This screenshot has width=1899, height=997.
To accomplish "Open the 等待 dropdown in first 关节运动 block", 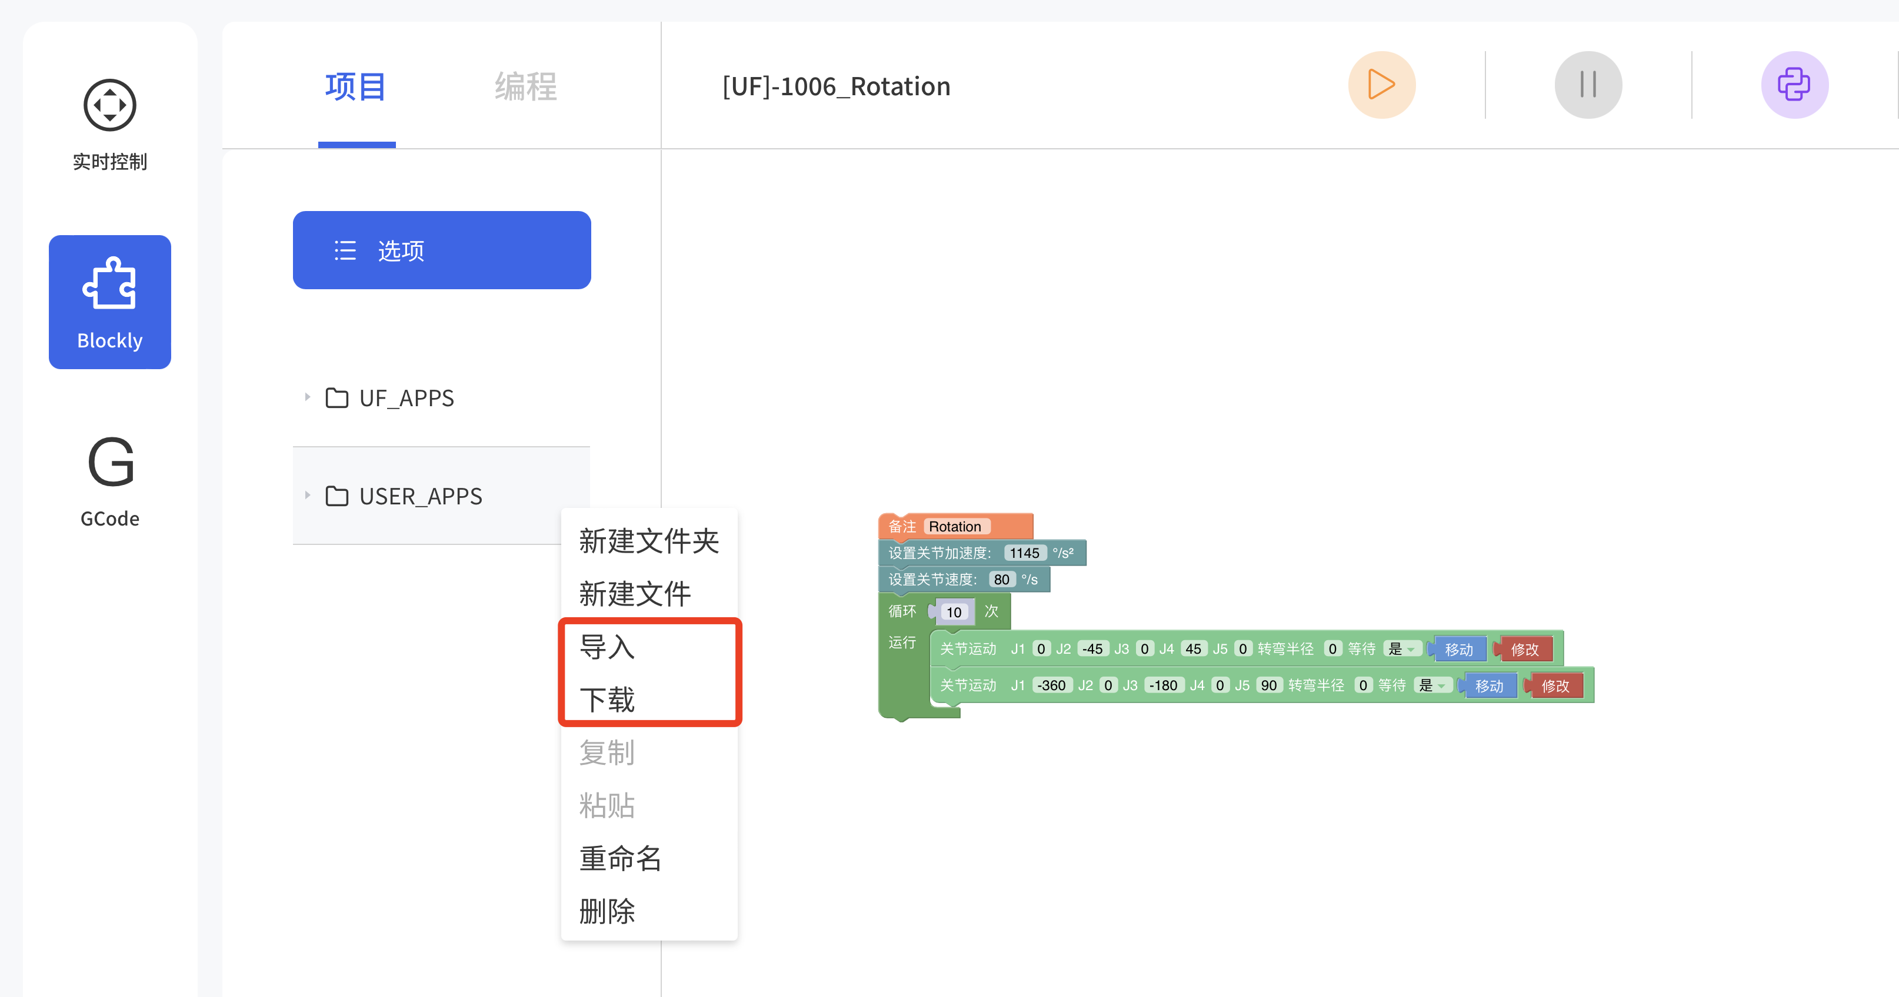I will click(x=1403, y=649).
